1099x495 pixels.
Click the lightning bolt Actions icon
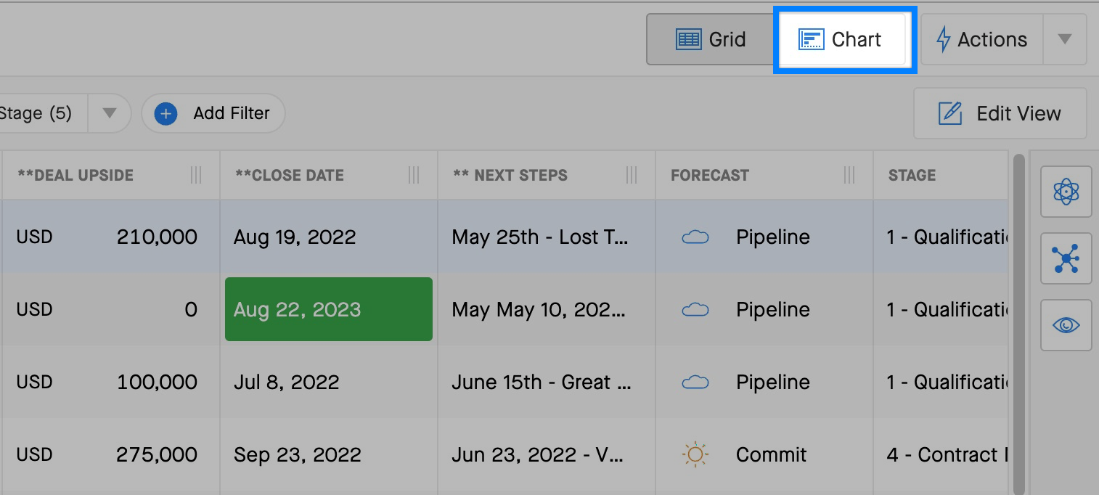click(x=943, y=39)
